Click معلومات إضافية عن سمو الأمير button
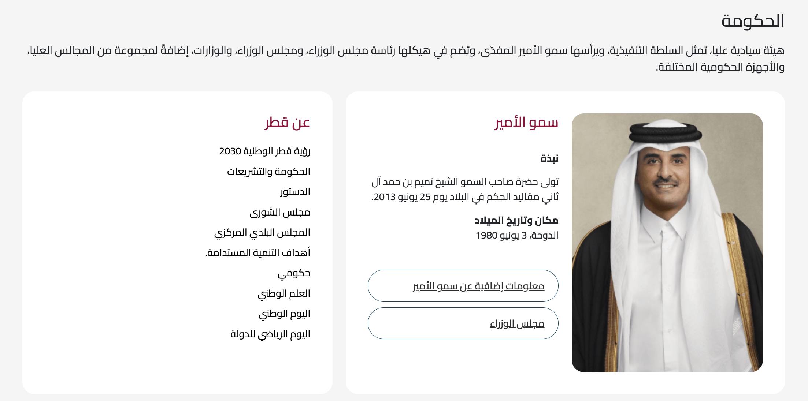 click(x=463, y=286)
